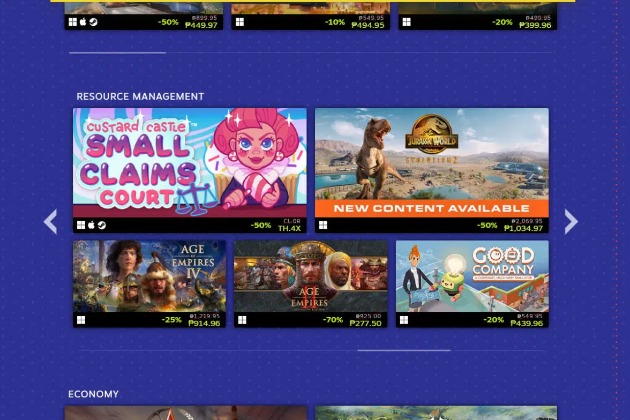Click the top carousel scroll indicator bar
Screen dimensions: 630x420
[117, 52]
